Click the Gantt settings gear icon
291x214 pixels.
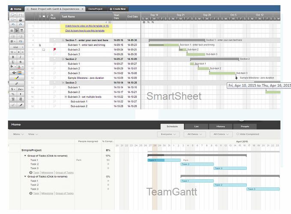144,22
